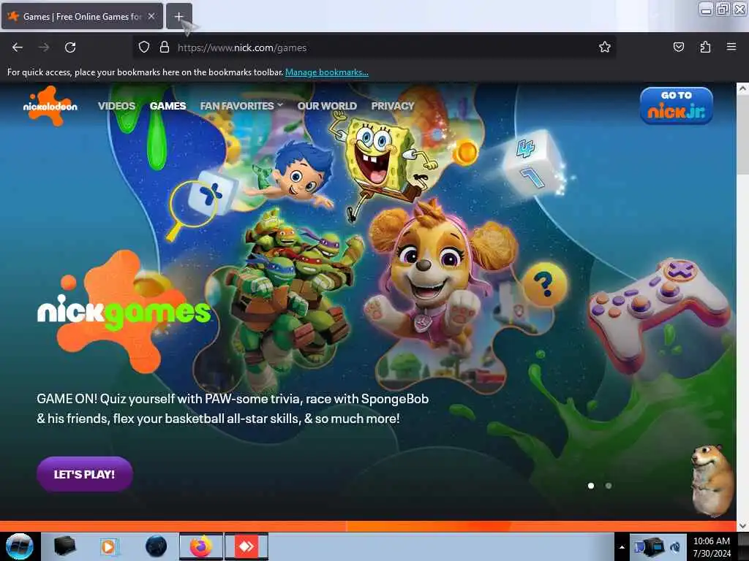Click the page scrollbar down arrow
Image resolution: width=749 pixels, height=561 pixels.
pos(742,526)
